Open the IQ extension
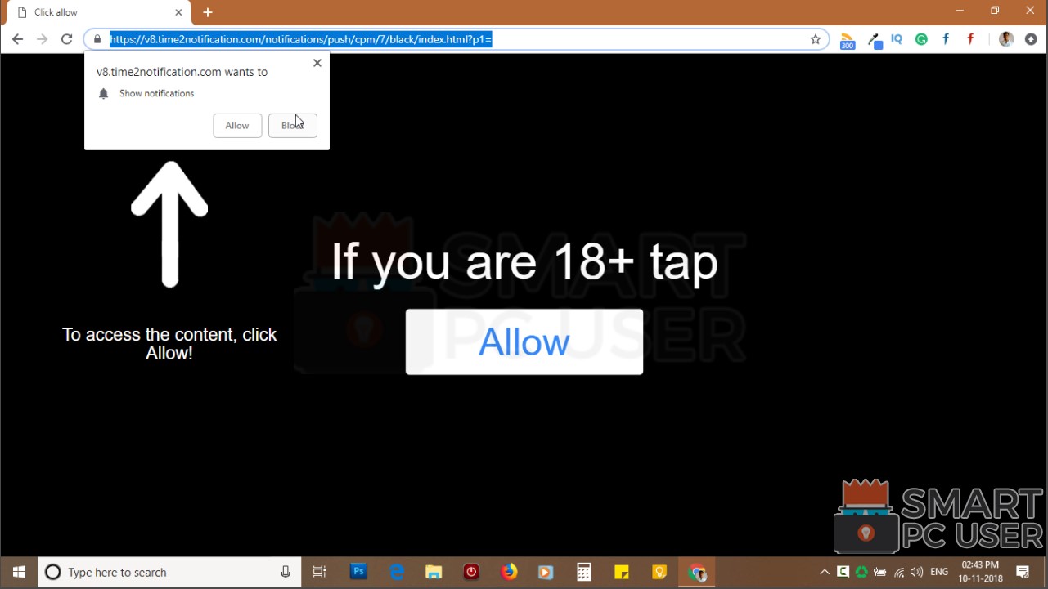This screenshot has height=589, width=1048. (x=897, y=39)
